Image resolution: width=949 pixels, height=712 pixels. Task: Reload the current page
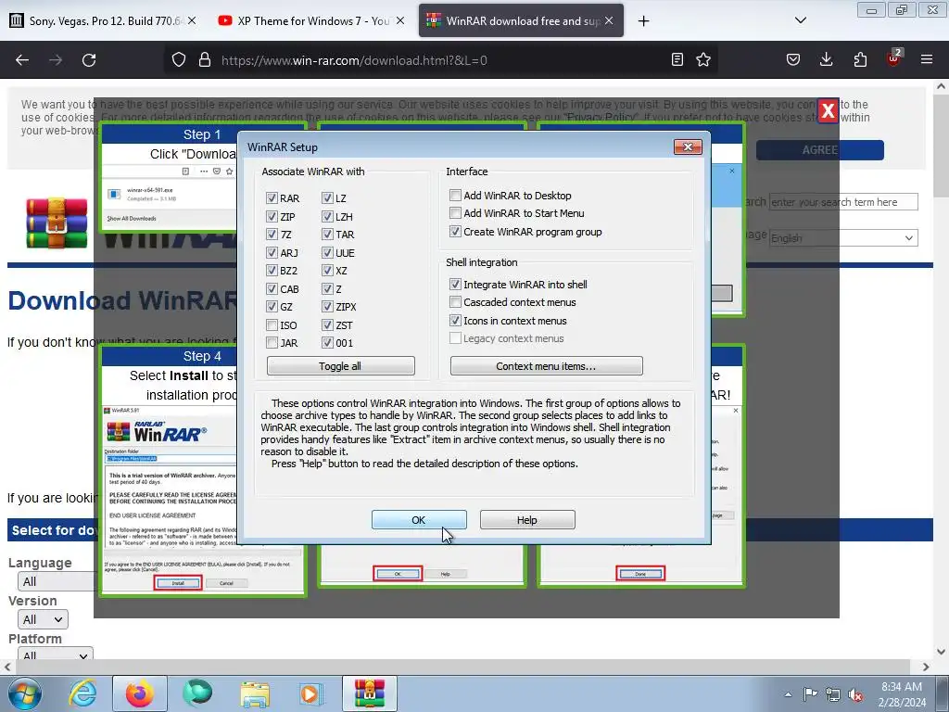(89, 60)
